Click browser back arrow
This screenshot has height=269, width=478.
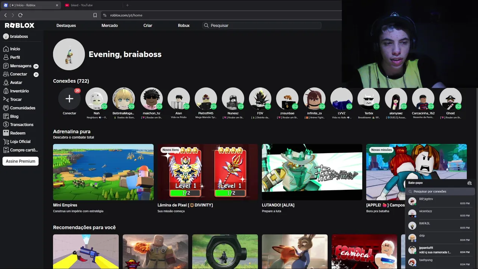coord(5,15)
